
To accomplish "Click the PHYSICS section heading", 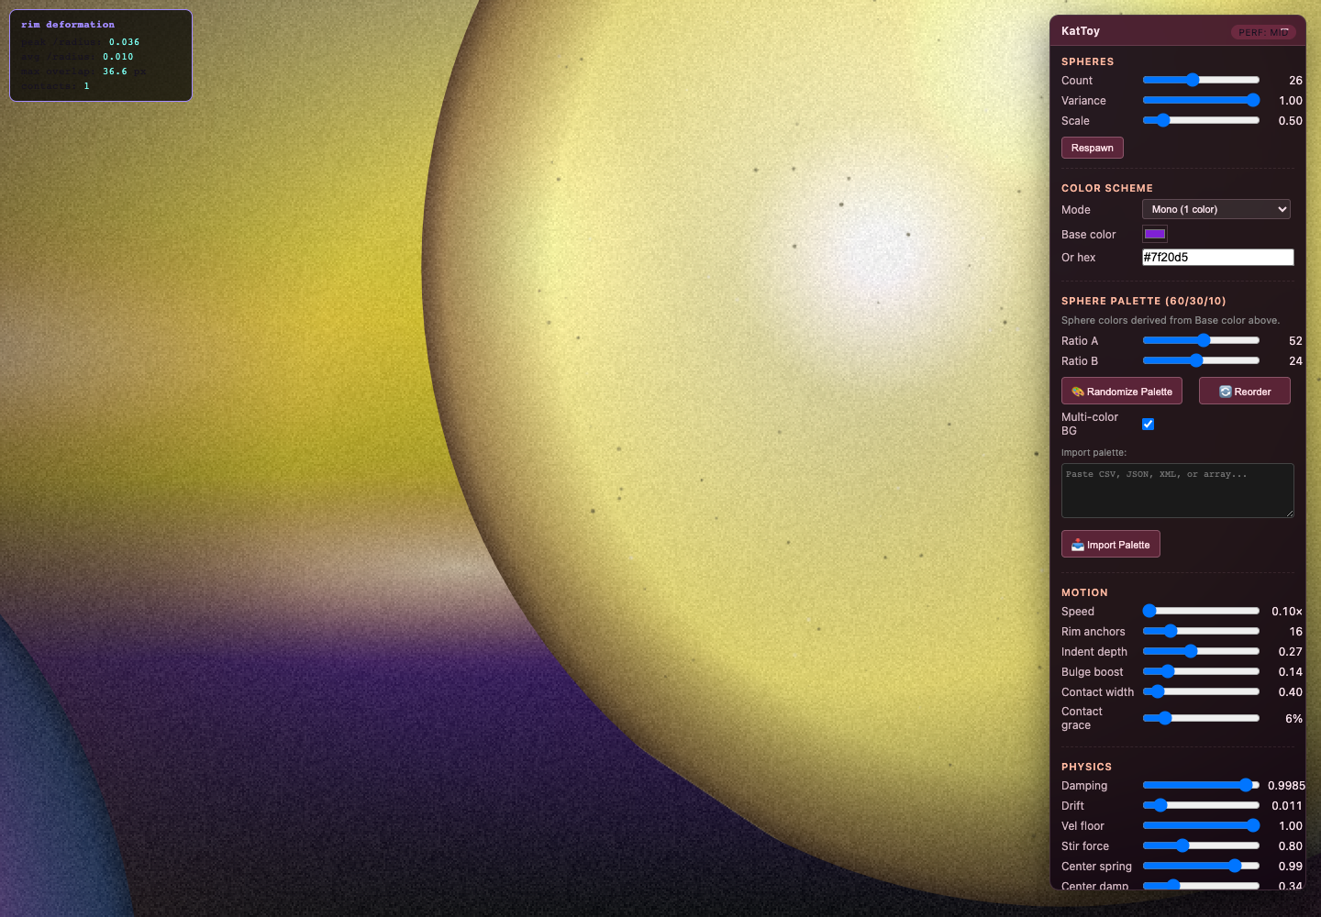I will click(1086, 767).
